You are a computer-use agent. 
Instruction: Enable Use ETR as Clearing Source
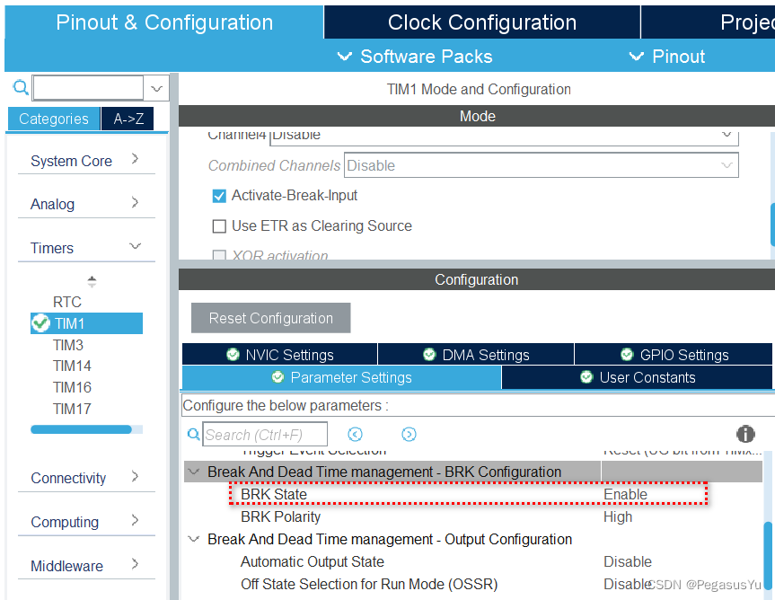[x=219, y=226]
